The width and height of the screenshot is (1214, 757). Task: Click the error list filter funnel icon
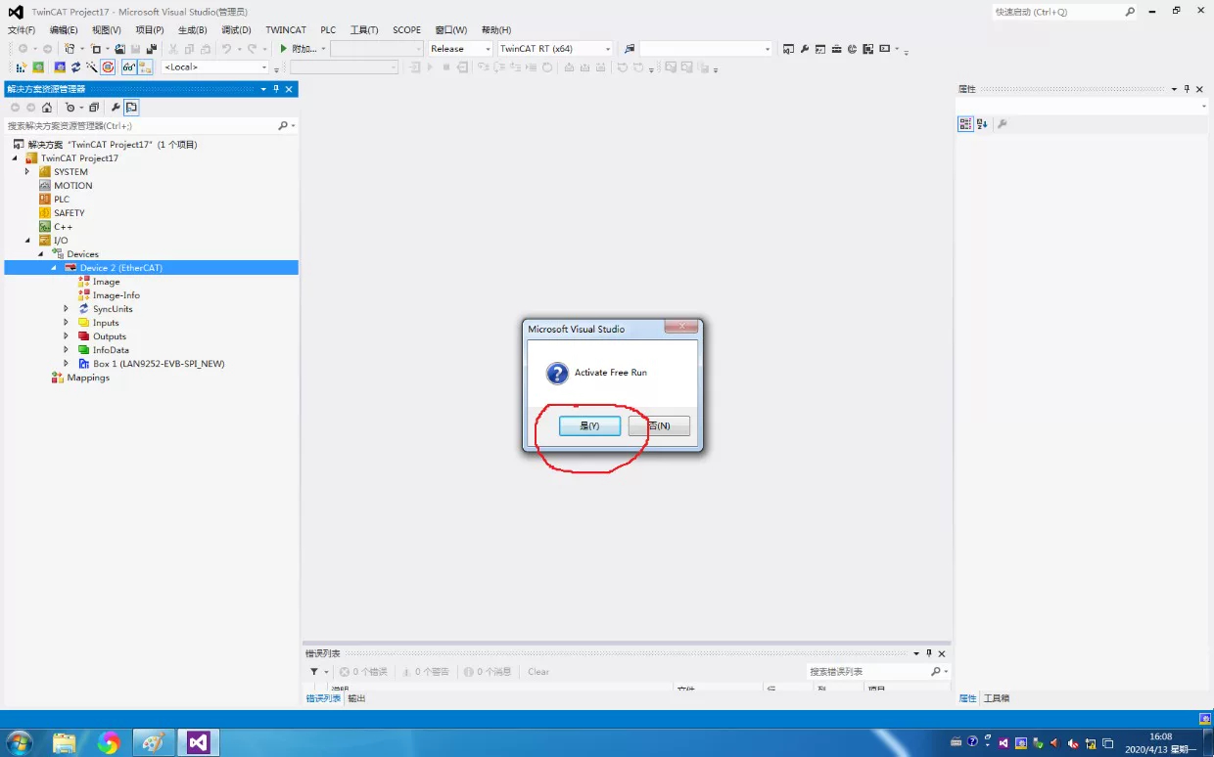click(x=314, y=672)
